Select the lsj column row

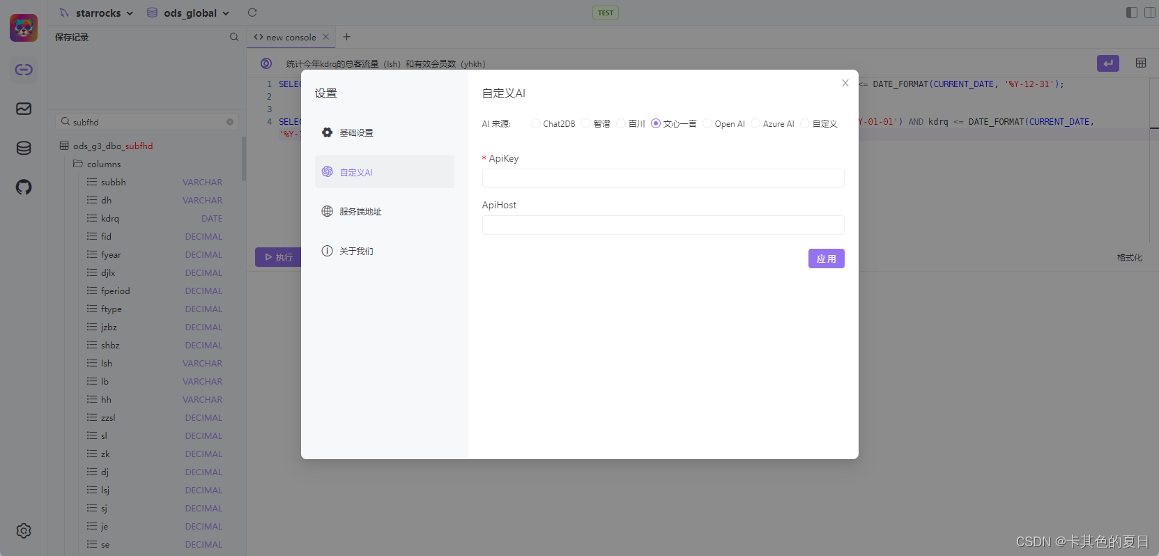pyautogui.click(x=154, y=490)
